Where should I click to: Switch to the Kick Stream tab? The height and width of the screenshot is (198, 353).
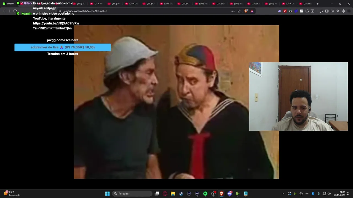[x=8, y=4]
